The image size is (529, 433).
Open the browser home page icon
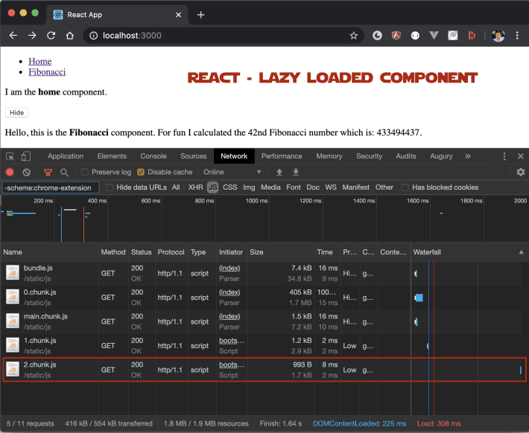tap(70, 36)
